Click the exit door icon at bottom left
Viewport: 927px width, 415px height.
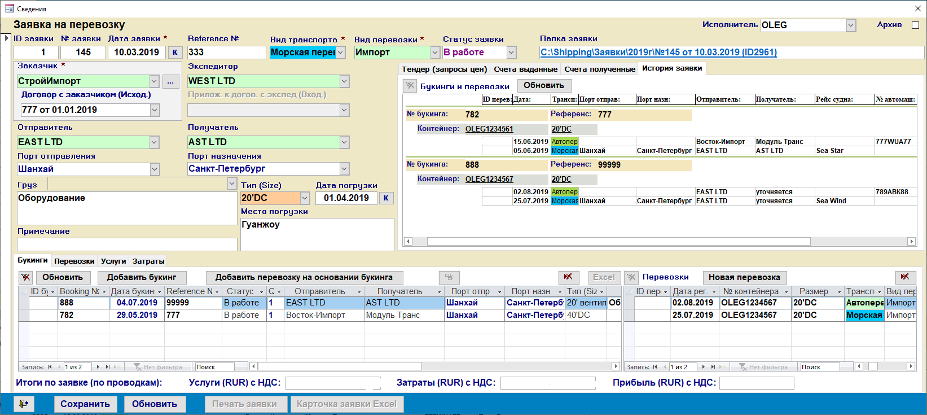click(24, 404)
